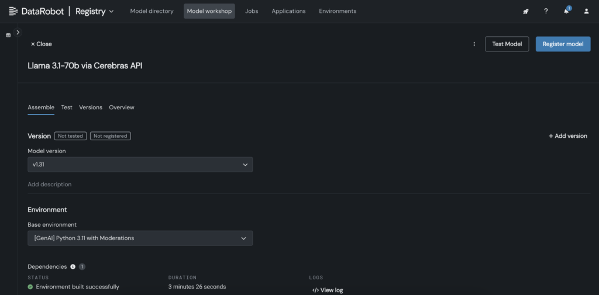The height and width of the screenshot is (295, 599).
Task: Open the Base environment dropdown
Action: coord(140,238)
